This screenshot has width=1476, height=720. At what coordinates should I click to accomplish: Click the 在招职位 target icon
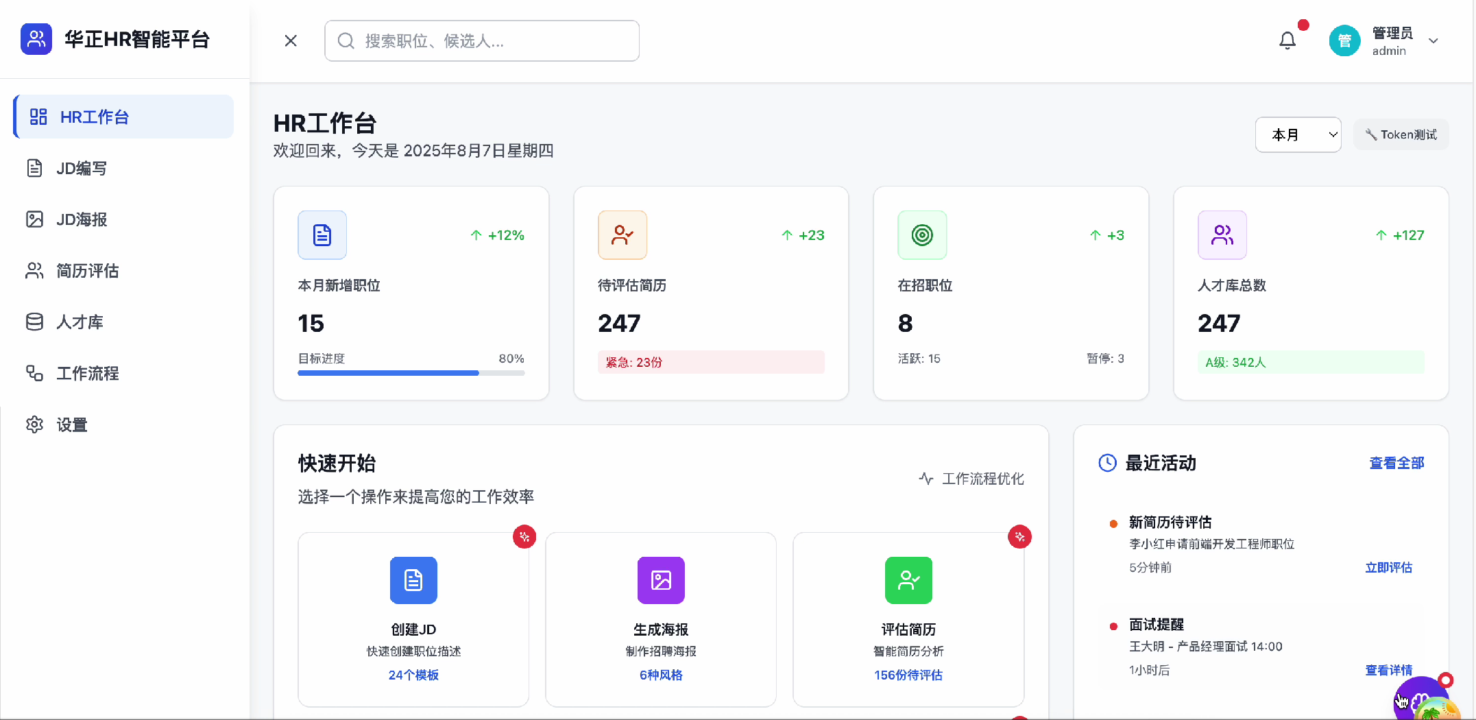[922, 235]
